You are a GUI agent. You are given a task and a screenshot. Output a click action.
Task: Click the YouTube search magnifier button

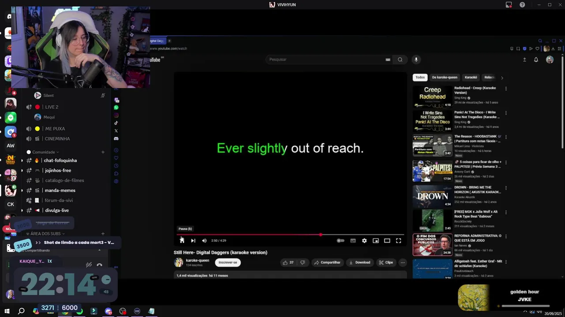pos(400,59)
